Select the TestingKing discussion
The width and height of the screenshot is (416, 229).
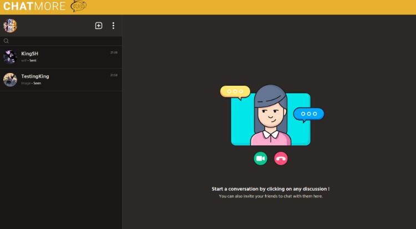coord(61,80)
